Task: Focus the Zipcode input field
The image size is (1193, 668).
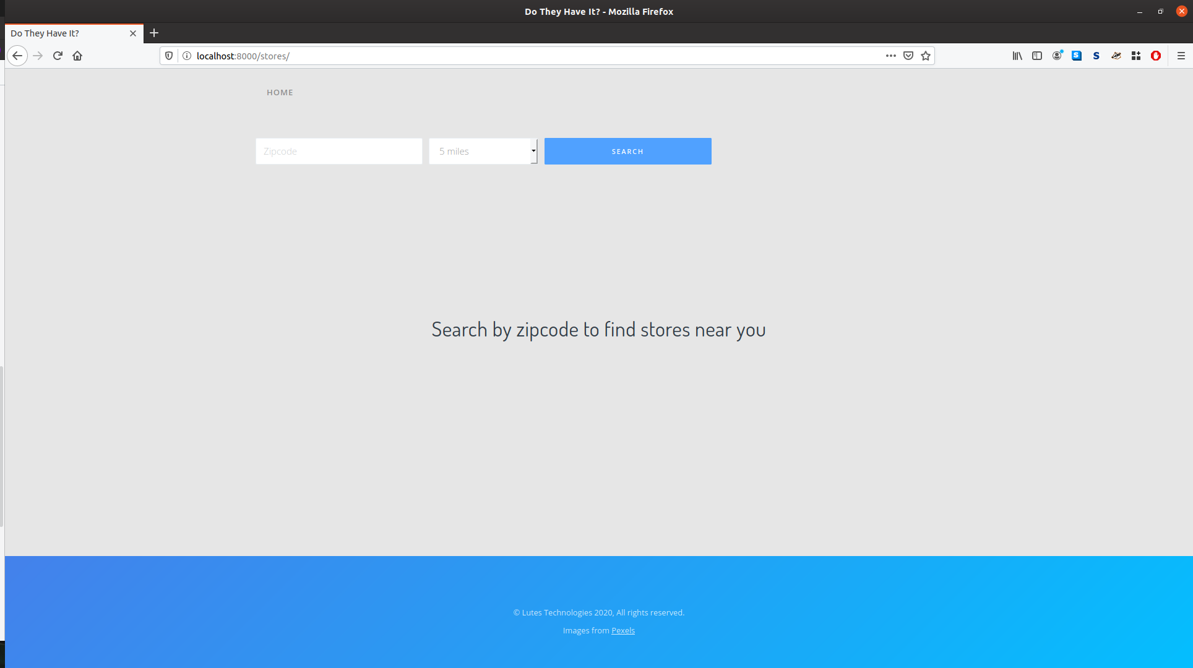Action: 339,151
